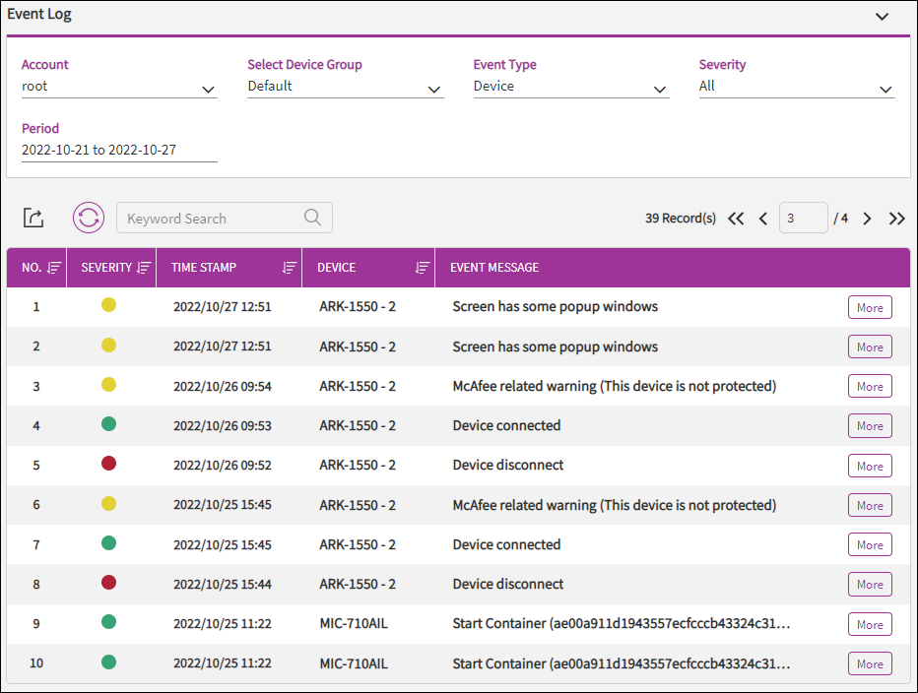Image resolution: width=918 pixels, height=693 pixels.
Task: Click the export event log icon
Action: tap(33, 219)
